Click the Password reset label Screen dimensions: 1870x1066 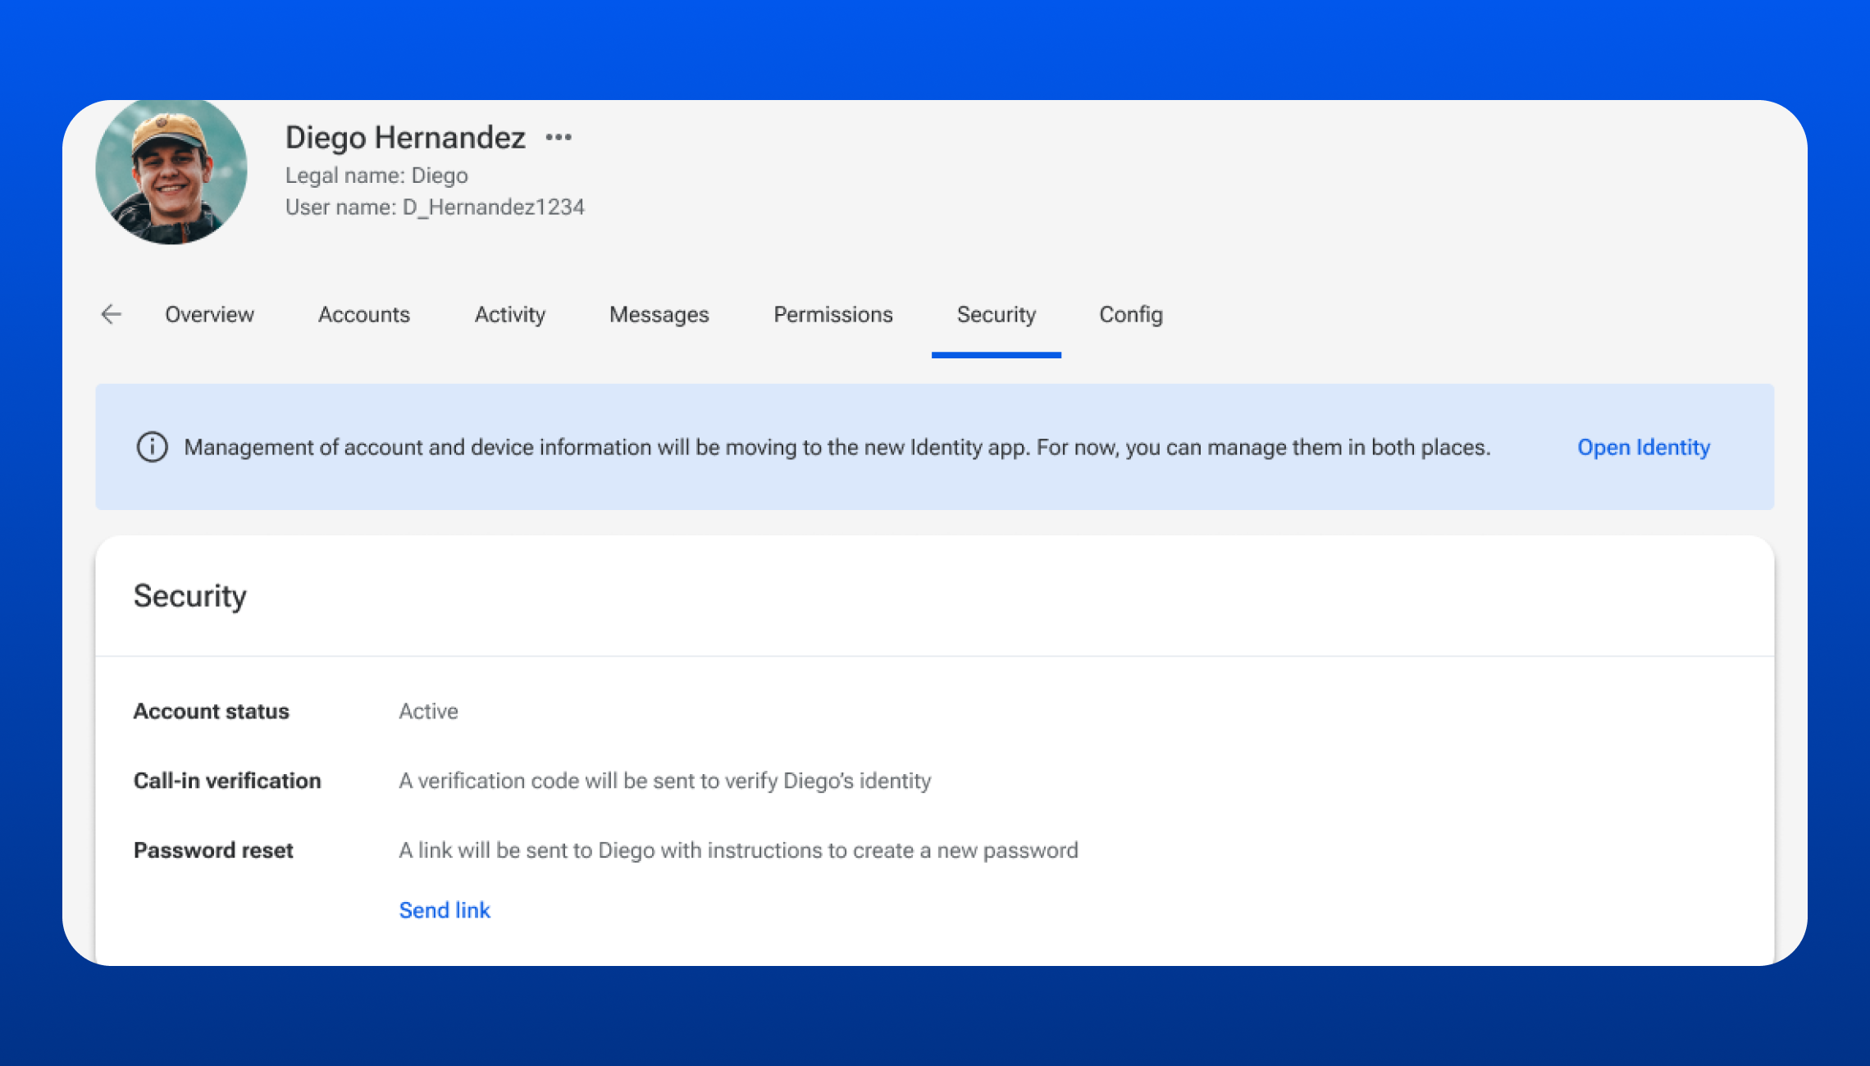(x=213, y=850)
